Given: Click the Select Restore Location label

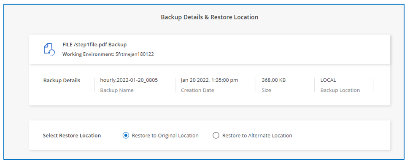Looking at the screenshot, I should 72,135.
